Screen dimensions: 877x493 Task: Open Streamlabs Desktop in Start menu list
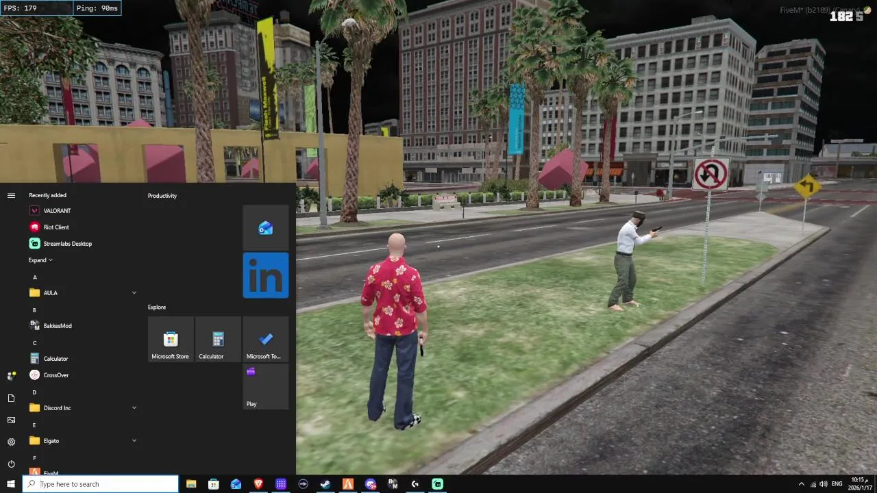click(x=82, y=244)
